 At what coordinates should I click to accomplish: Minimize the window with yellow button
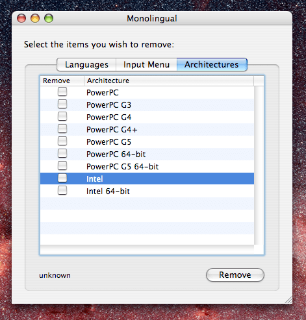coord(35,18)
